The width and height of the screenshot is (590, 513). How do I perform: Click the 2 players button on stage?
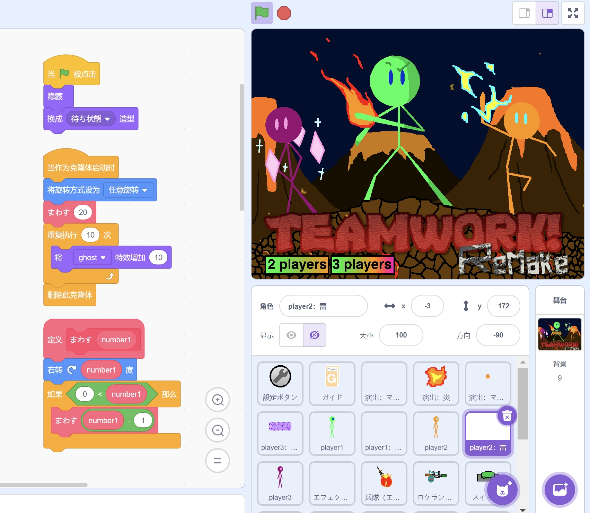pyautogui.click(x=297, y=265)
